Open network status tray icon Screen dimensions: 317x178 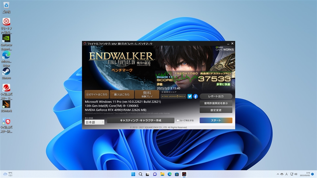(292, 174)
